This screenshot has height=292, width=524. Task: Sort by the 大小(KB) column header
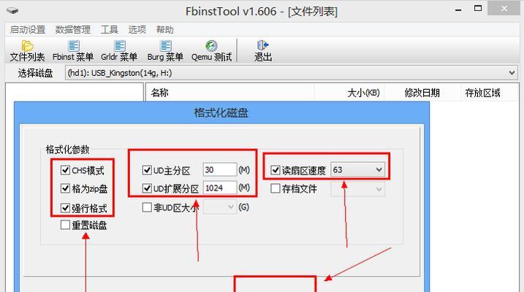point(349,93)
